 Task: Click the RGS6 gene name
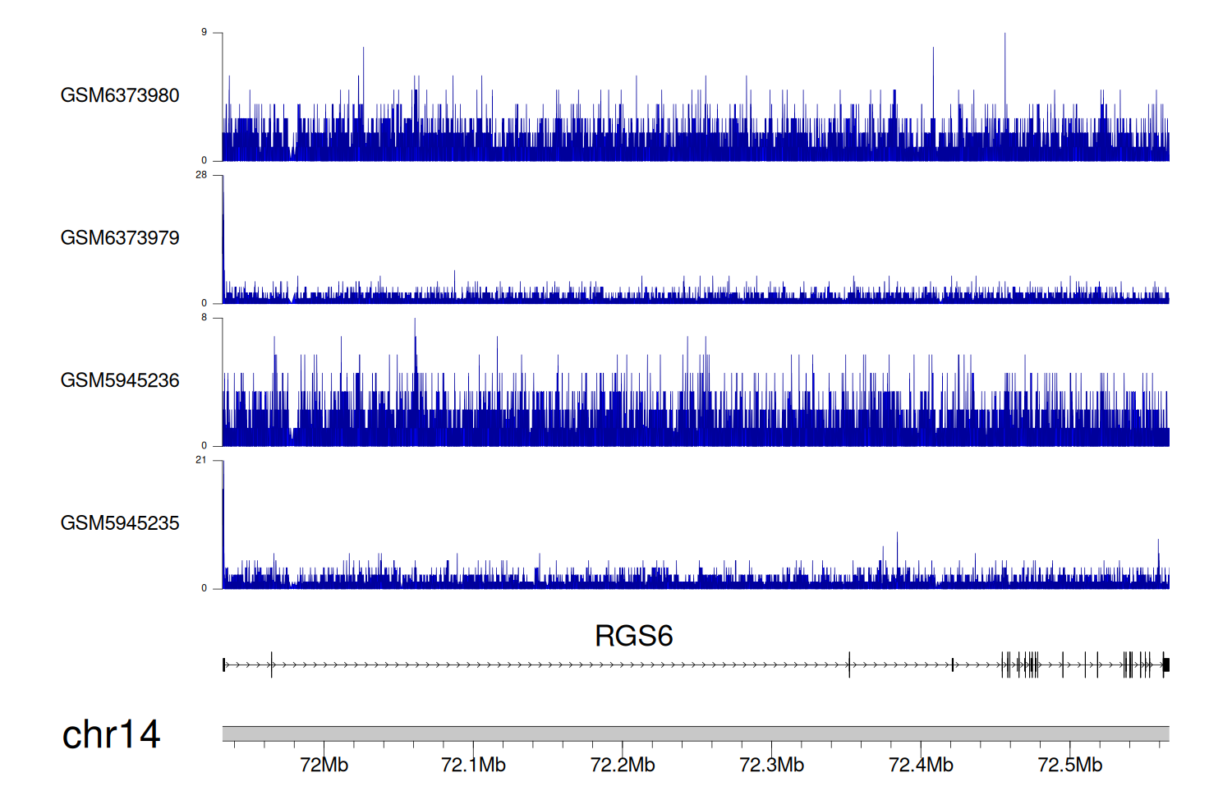coord(633,636)
